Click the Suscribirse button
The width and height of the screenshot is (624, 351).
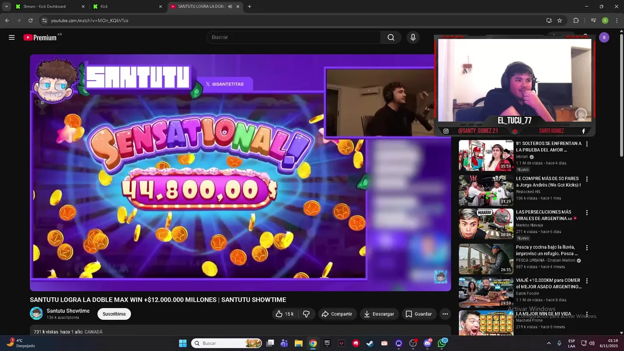(114, 314)
